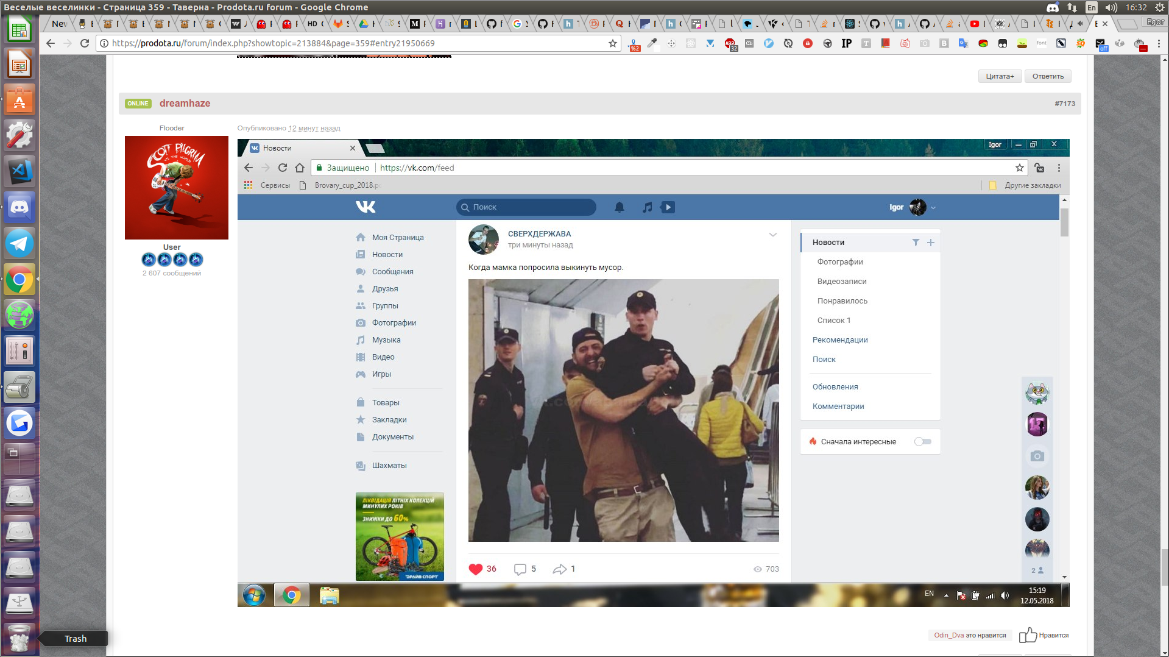Open Группы in VK left menu
The width and height of the screenshot is (1169, 657).
[x=385, y=306]
